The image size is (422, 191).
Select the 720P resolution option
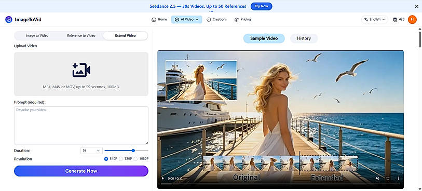click(121, 159)
